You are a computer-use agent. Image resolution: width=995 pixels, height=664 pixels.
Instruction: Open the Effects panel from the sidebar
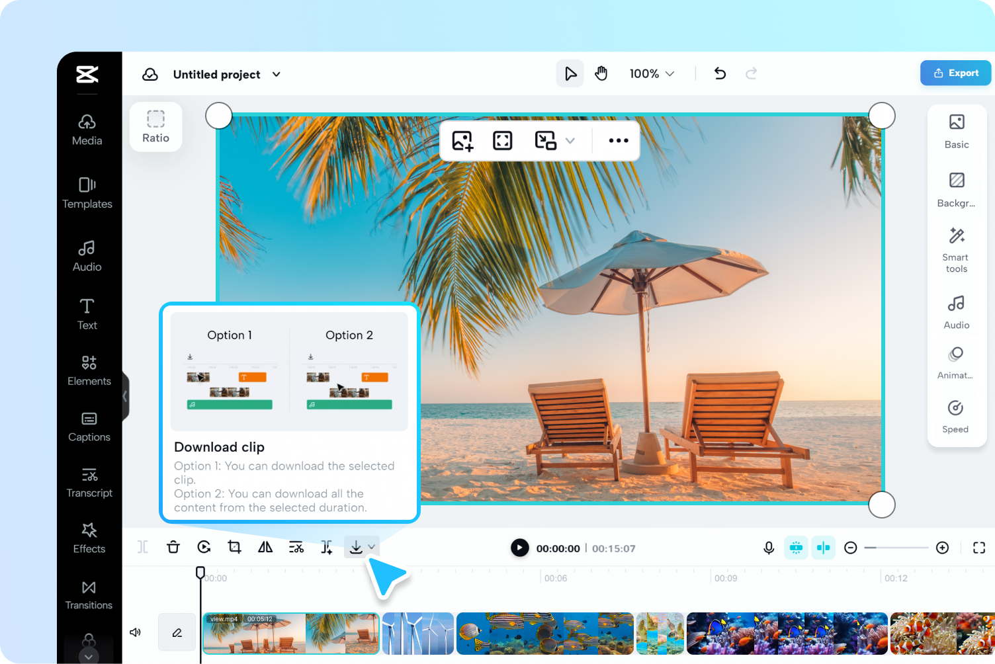89,538
